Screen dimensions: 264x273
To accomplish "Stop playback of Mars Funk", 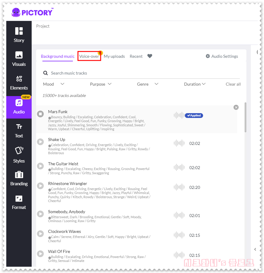I will point(40,114).
